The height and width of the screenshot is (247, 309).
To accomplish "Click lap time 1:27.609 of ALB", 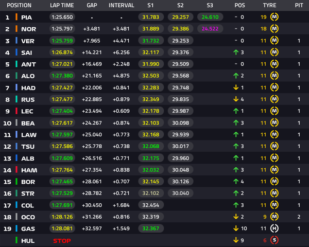I will (x=62, y=158).
